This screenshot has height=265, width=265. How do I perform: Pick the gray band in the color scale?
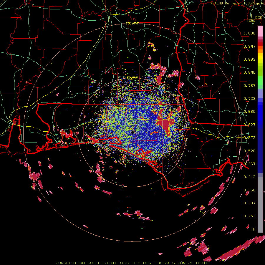(x=260, y=205)
